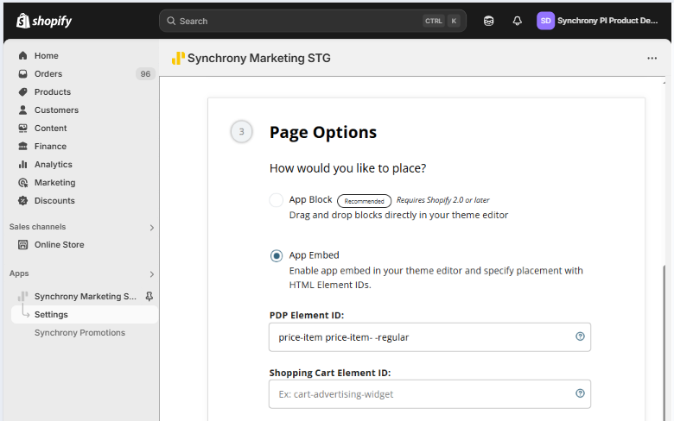Select the App Block radio option
The width and height of the screenshot is (674, 421).
tap(277, 200)
